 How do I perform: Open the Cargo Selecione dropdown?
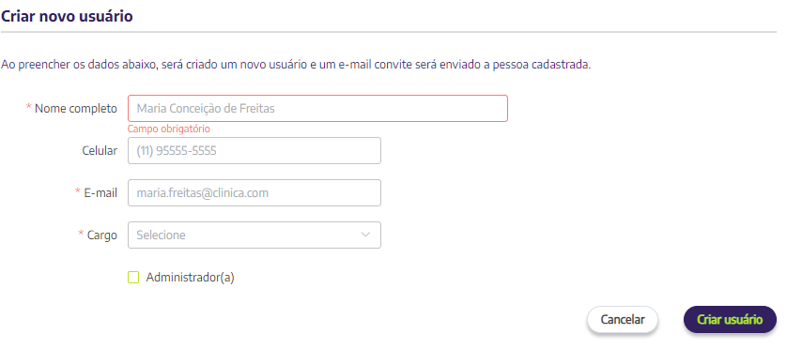[255, 235]
